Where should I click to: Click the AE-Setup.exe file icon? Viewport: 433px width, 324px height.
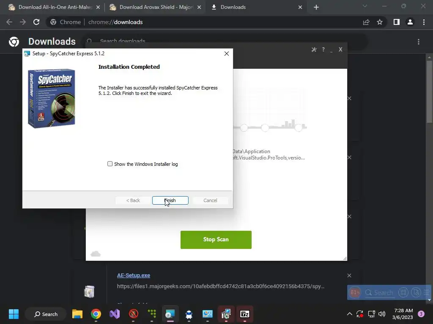[89, 292]
